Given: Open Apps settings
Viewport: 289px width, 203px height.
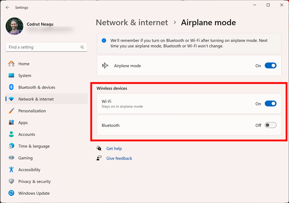Looking at the screenshot, I should [x=46, y=122].
